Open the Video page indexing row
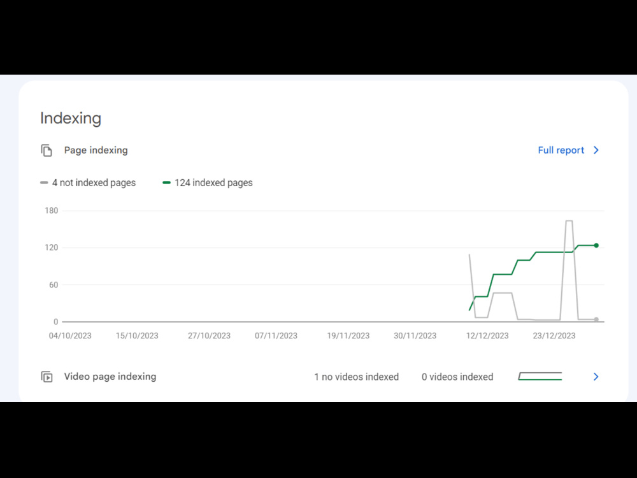The image size is (637, 478). pyautogui.click(x=320, y=377)
